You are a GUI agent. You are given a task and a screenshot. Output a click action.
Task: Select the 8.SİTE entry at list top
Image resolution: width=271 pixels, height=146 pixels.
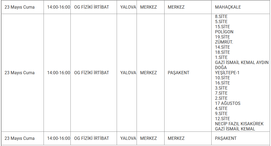221,16
